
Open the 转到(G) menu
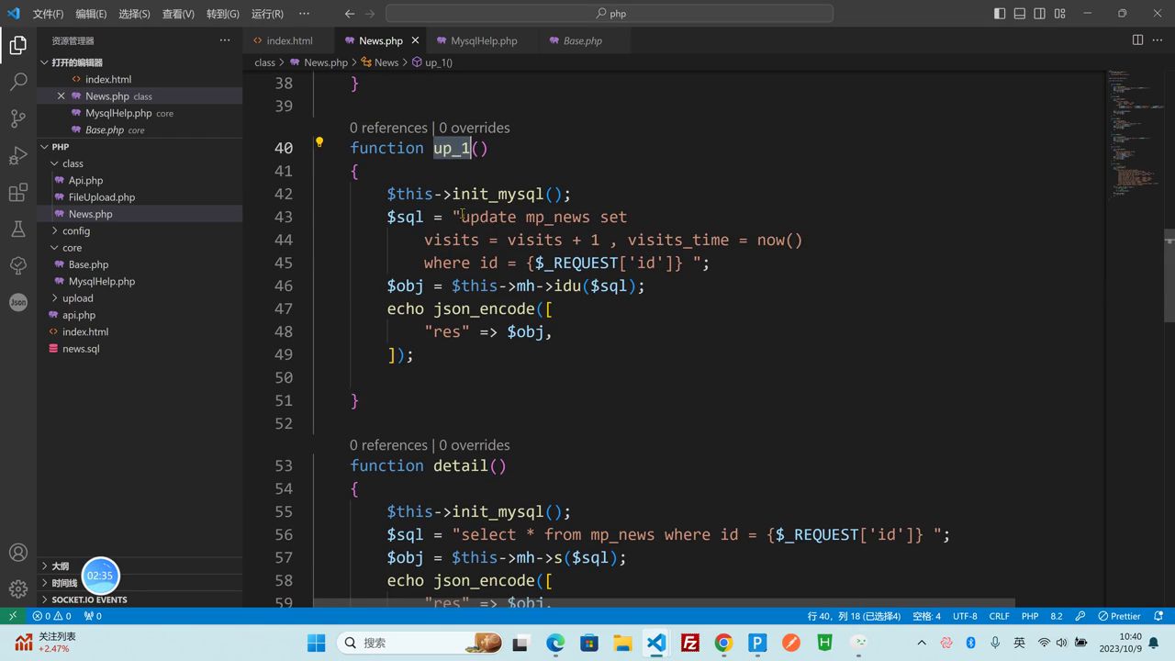(x=222, y=14)
